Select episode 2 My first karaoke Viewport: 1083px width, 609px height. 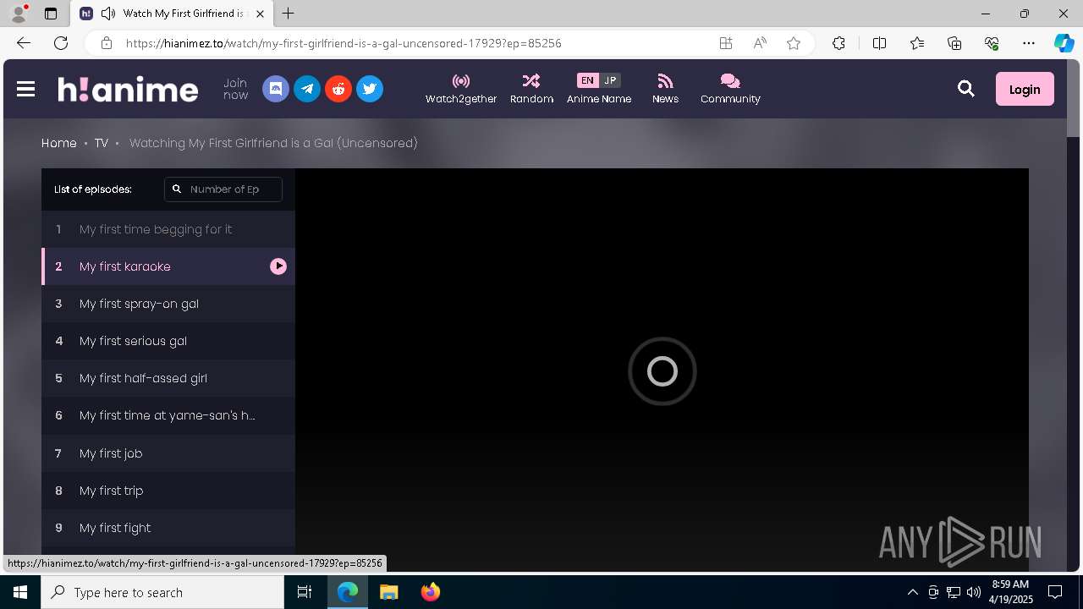[168, 266]
